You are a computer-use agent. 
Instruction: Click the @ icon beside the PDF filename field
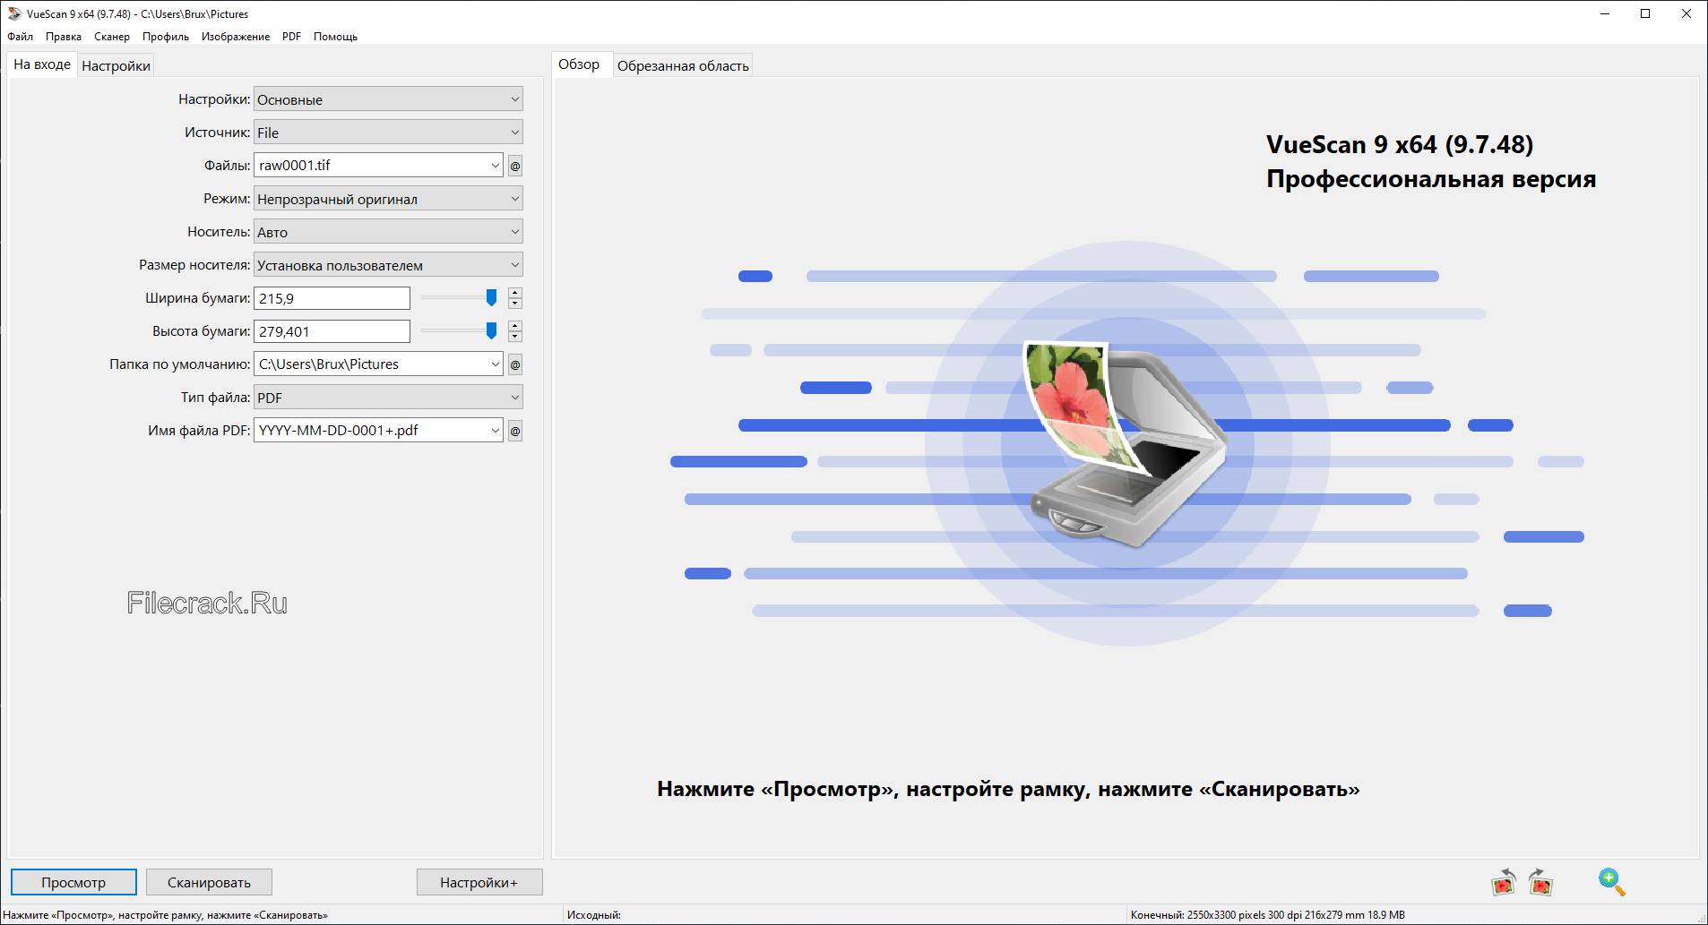tap(515, 430)
